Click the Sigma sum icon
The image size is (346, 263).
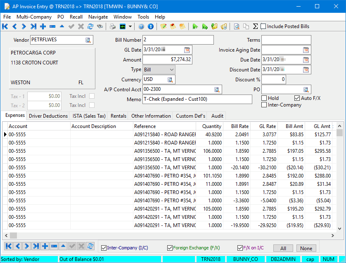255,26
